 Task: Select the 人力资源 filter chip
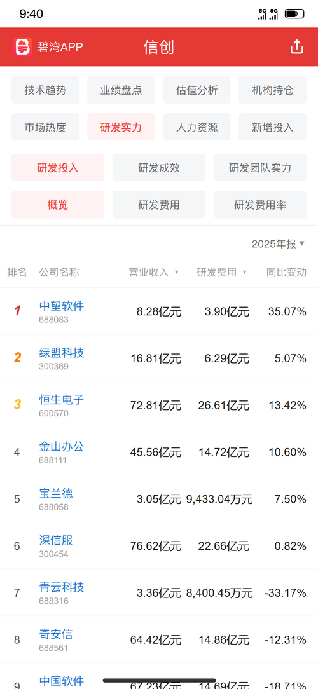pos(197,127)
